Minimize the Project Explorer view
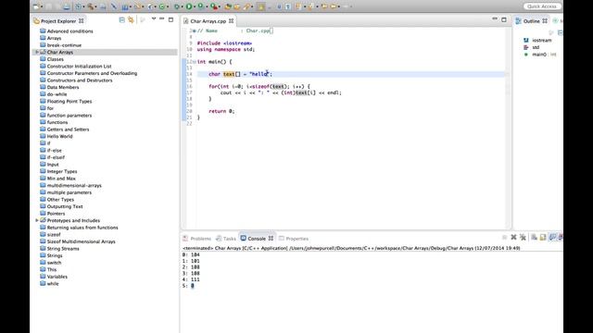This screenshot has height=333, width=593. (162, 18)
